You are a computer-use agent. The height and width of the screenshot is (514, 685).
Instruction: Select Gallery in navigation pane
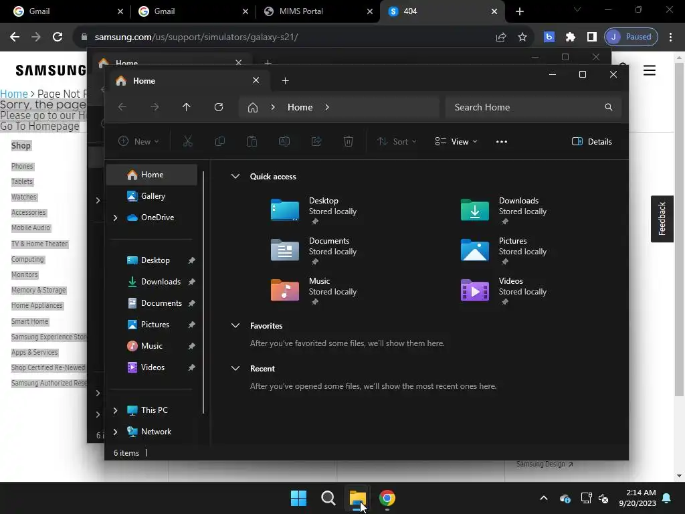[x=152, y=196]
